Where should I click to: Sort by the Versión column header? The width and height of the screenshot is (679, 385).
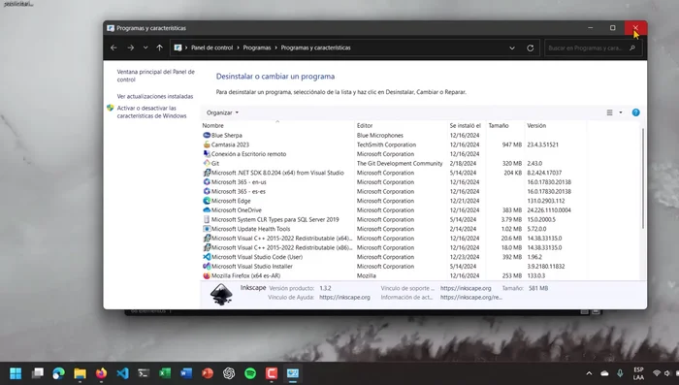tap(536, 126)
